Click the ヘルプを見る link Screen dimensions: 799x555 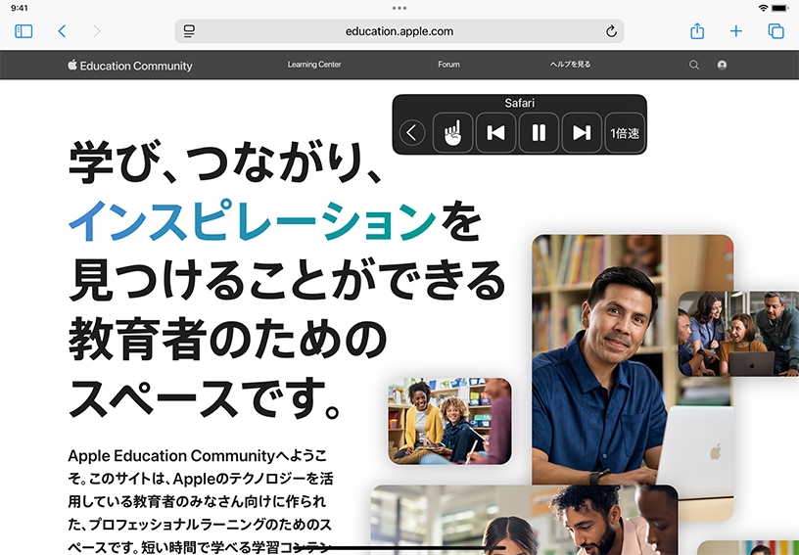pos(570,65)
